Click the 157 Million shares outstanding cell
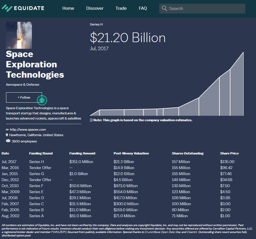The image size is (256, 239). tap(181, 162)
